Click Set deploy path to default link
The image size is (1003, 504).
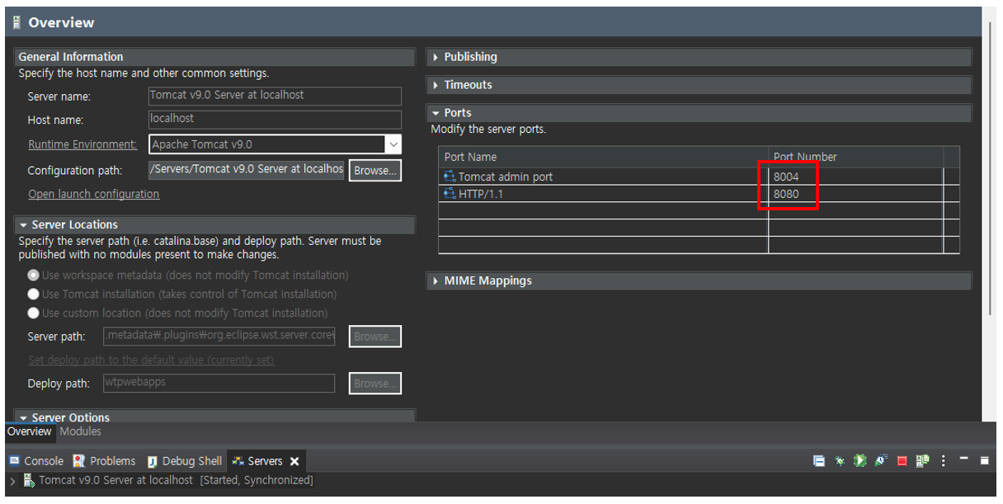[x=151, y=360]
